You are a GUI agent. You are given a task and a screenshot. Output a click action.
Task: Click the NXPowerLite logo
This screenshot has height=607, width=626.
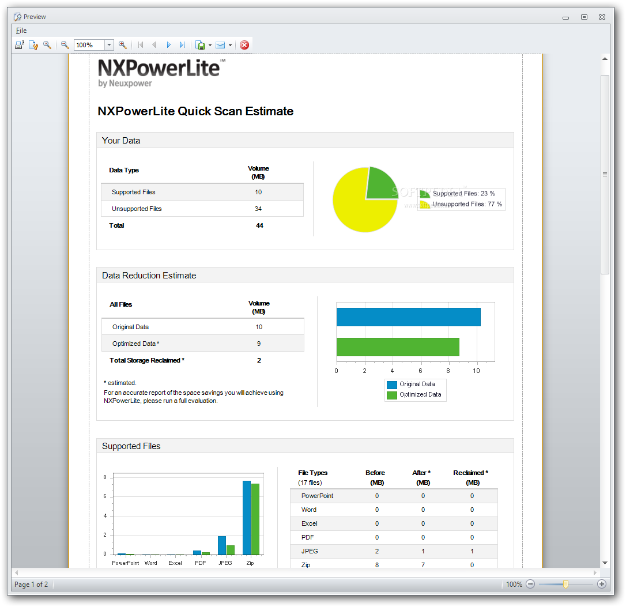[x=161, y=73]
